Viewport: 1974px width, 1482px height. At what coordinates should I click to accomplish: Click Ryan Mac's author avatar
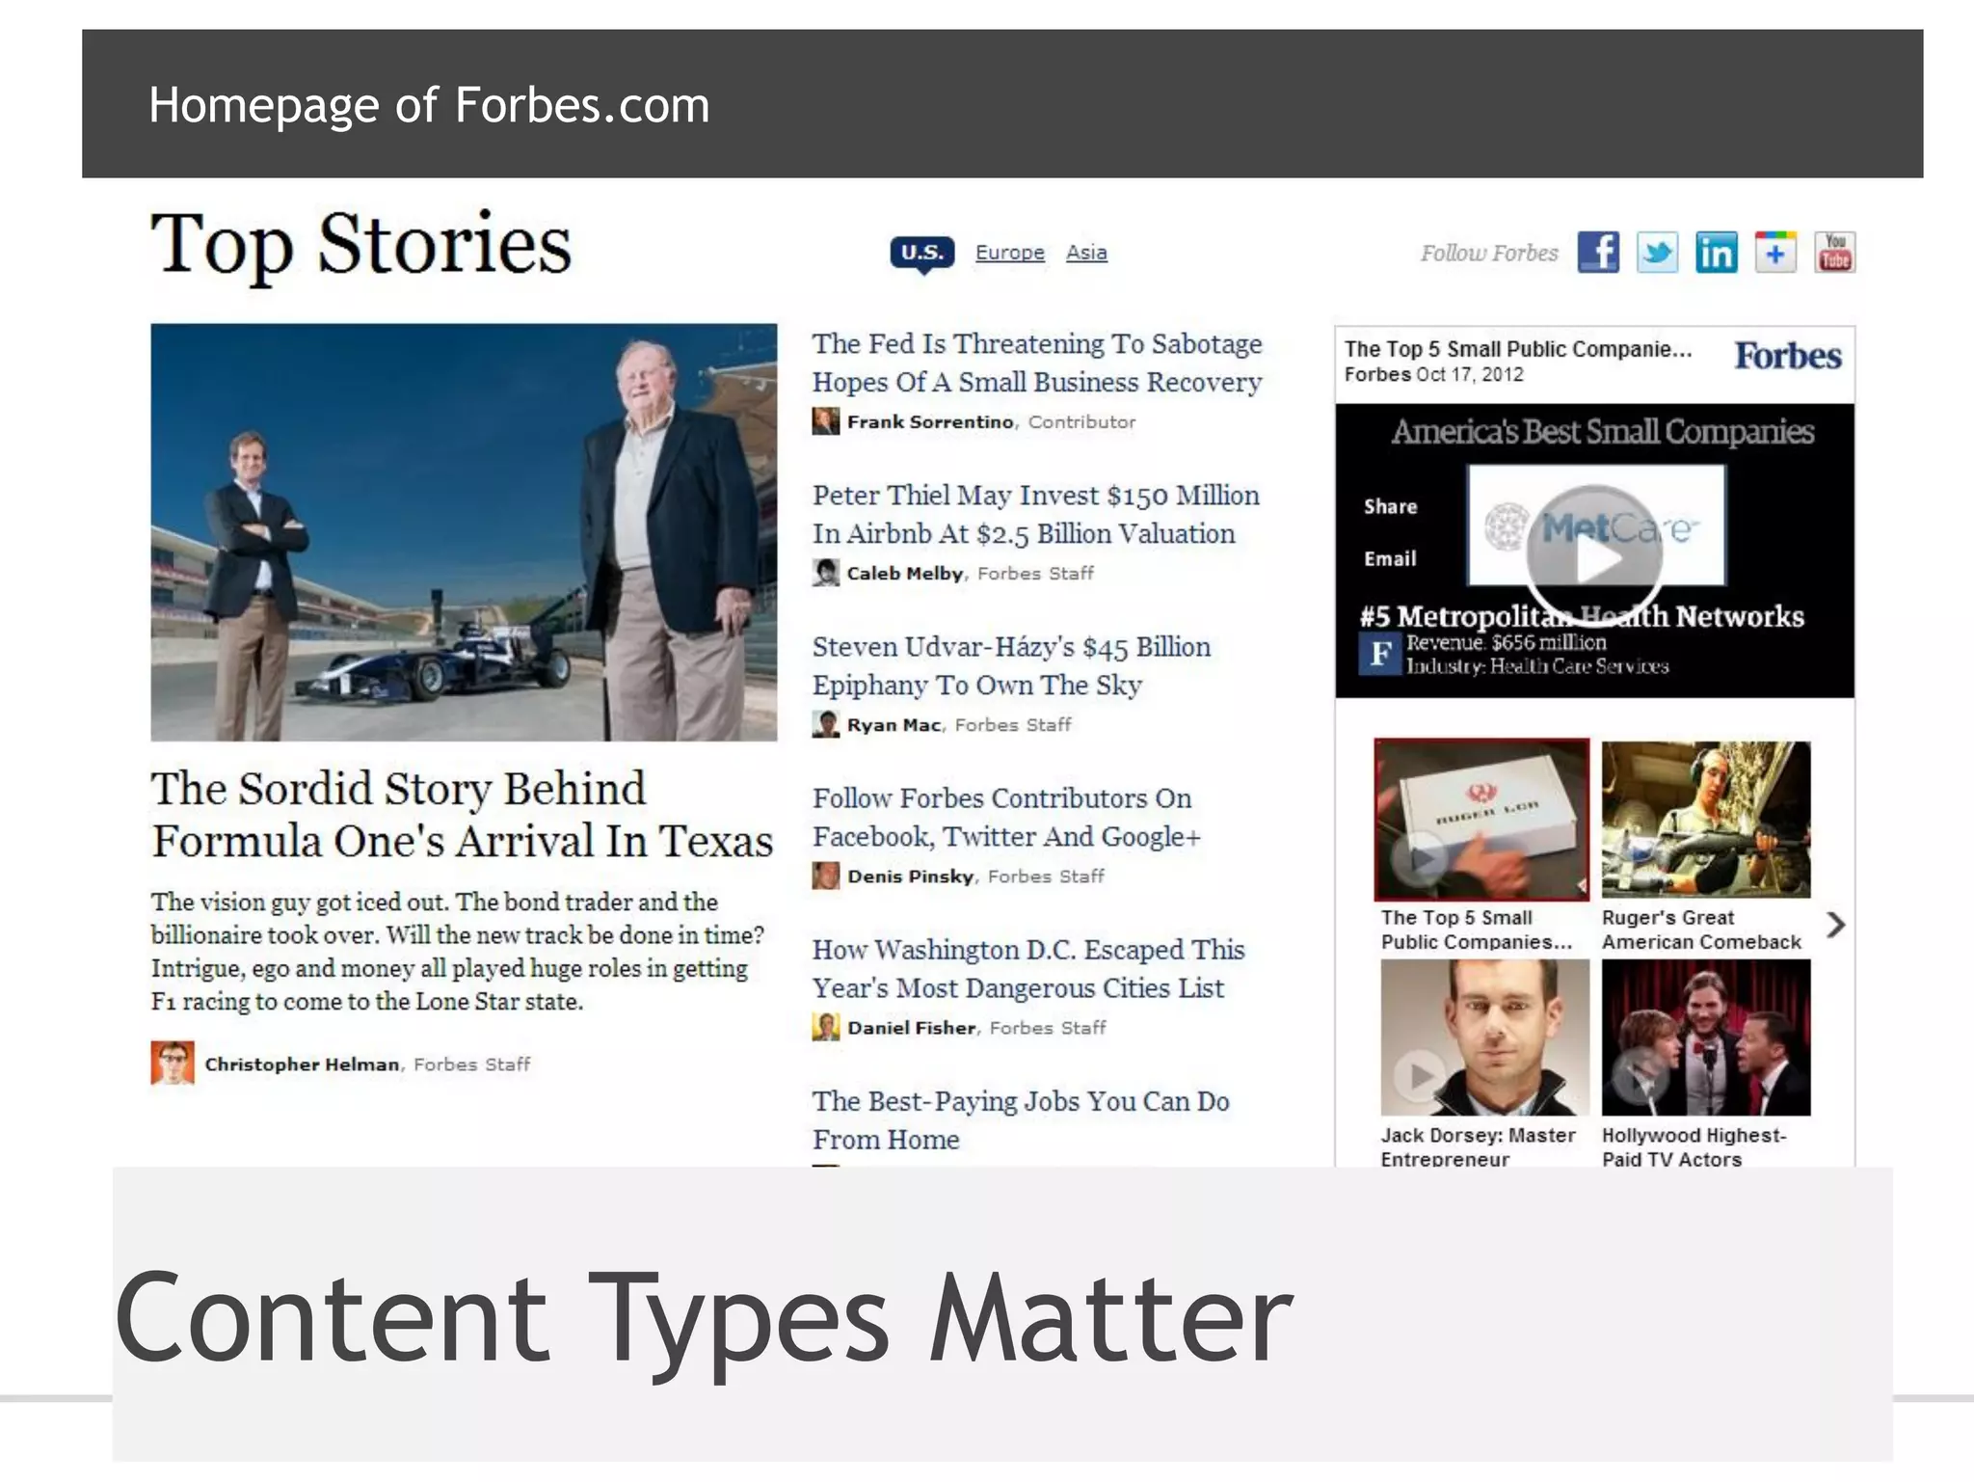click(826, 724)
